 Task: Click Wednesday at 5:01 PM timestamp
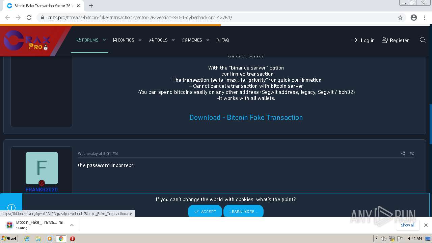(98, 154)
